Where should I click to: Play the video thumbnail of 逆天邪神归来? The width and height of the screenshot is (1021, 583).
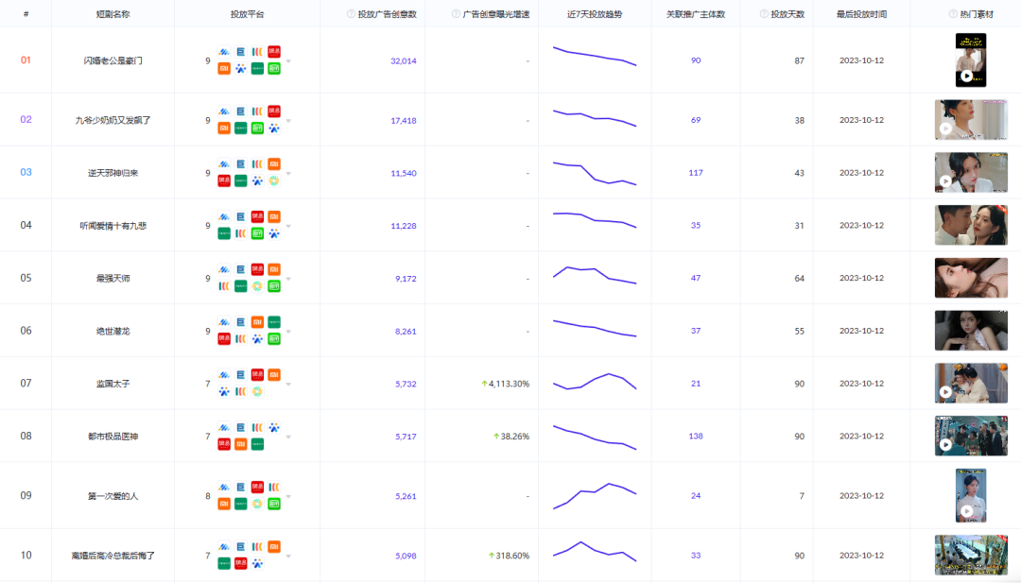[945, 181]
